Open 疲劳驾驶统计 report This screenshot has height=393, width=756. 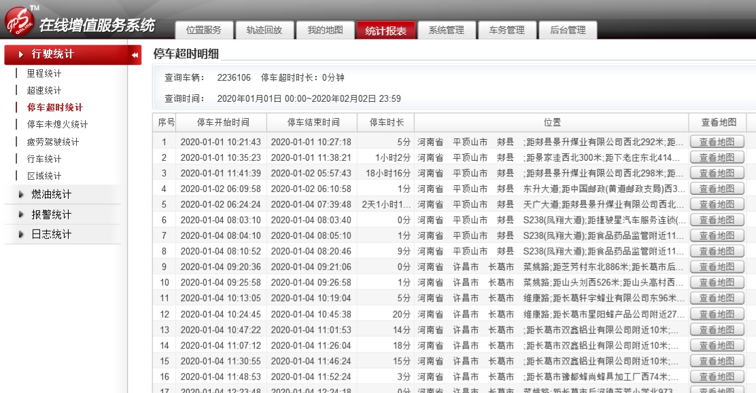(53, 142)
